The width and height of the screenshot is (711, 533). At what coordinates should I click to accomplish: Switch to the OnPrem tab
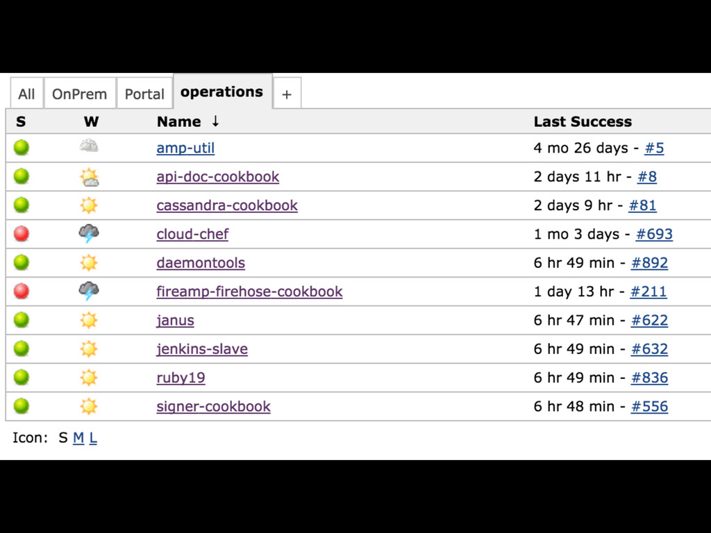[79, 94]
